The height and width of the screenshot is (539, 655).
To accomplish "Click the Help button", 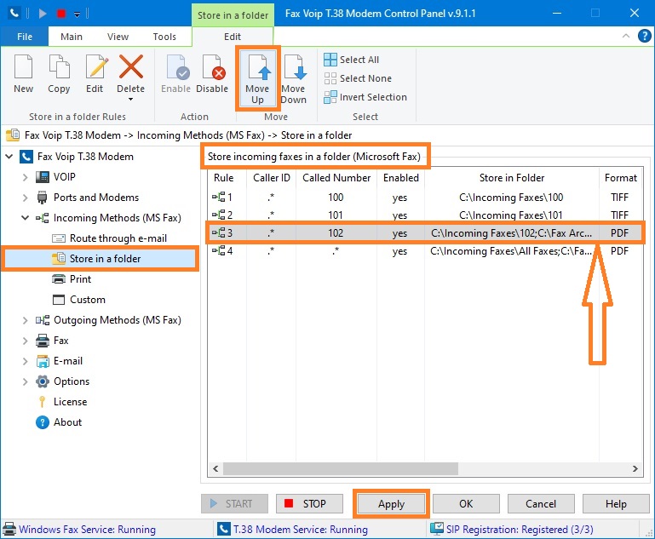I will point(616,504).
